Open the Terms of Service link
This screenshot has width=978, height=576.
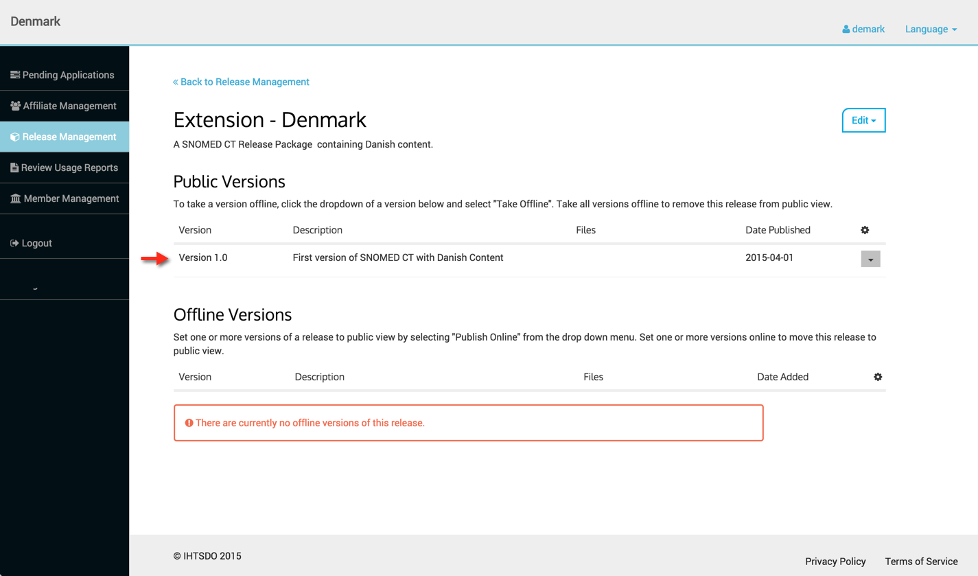click(921, 561)
